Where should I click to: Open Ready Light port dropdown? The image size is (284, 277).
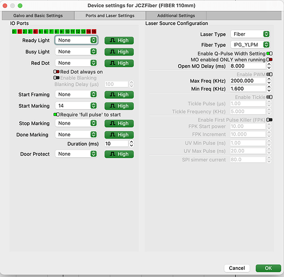click(76, 40)
